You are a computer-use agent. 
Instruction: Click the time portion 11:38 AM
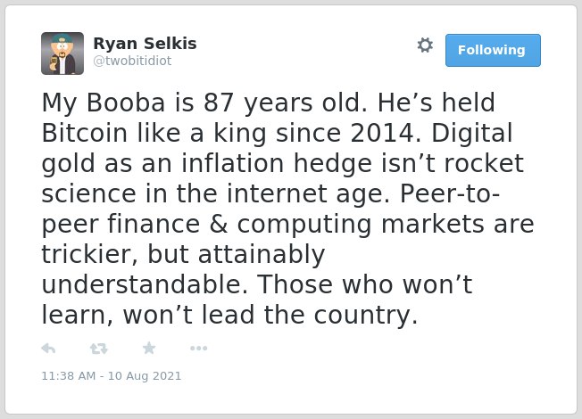[69, 375]
